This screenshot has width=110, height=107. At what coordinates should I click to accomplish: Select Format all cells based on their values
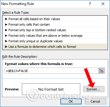tap(55, 19)
